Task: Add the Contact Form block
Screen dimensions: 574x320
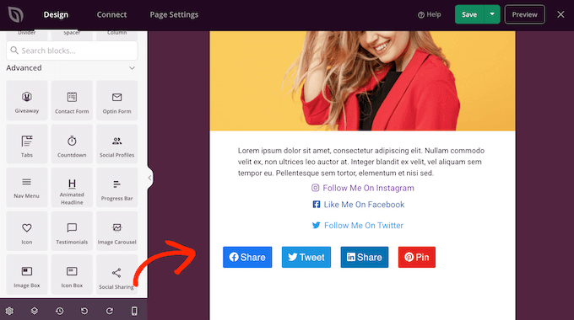Action: (x=72, y=100)
